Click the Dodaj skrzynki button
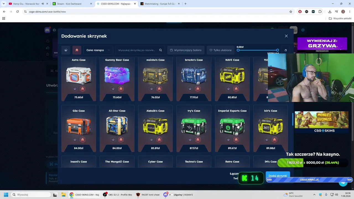354x199 pixels. click(x=278, y=175)
